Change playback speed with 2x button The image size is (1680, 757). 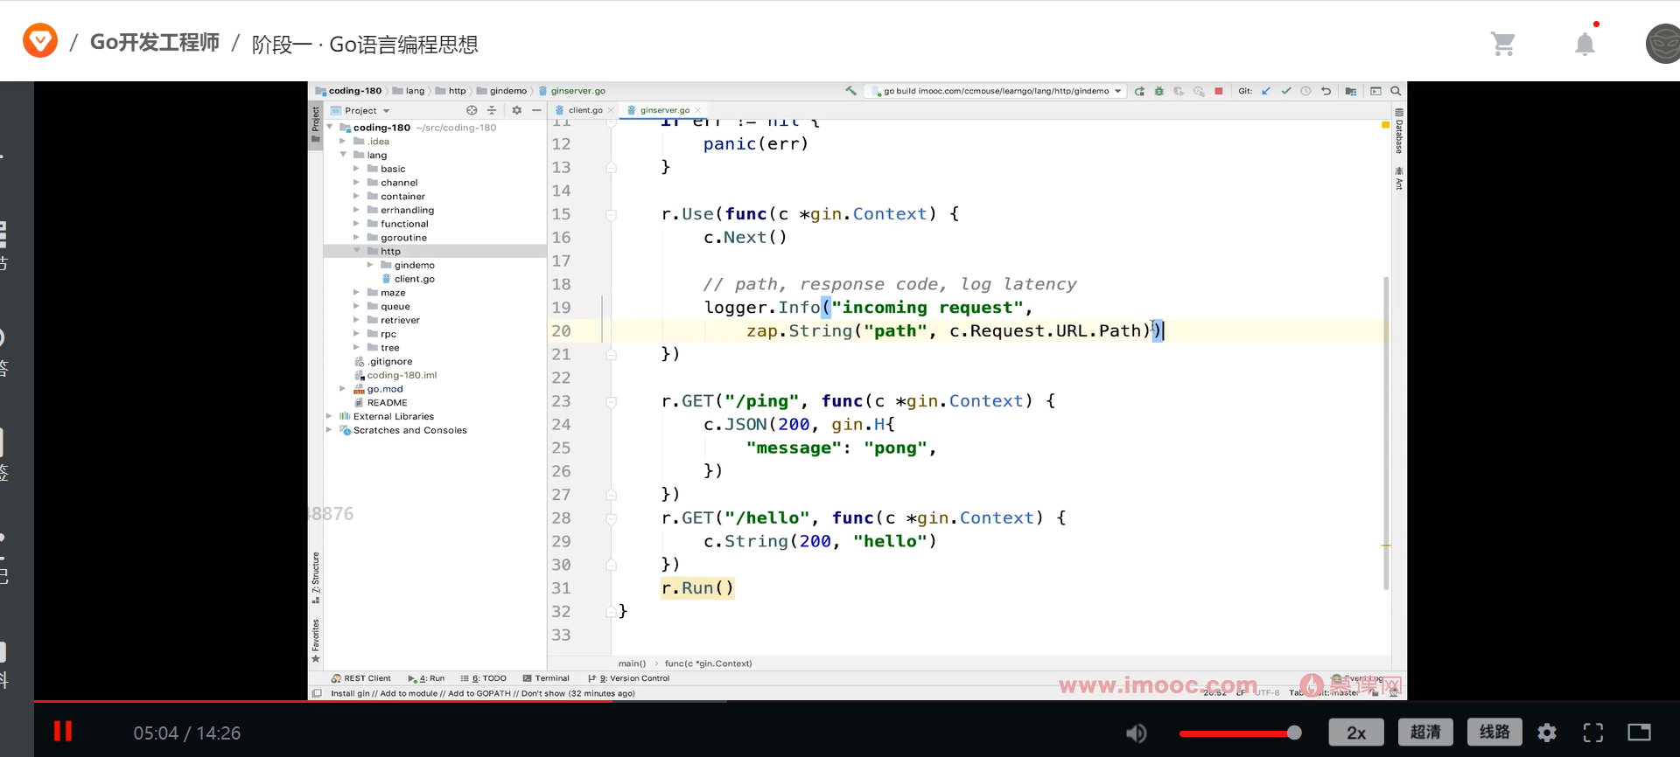click(x=1356, y=733)
